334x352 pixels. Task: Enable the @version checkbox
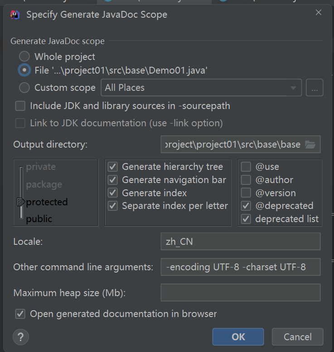[x=246, y=193]
